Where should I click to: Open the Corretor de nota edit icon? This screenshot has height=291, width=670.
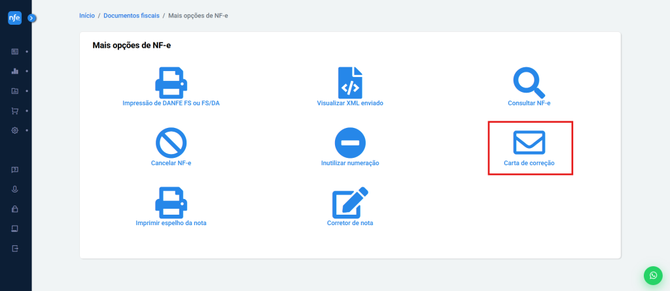click(x=350, y=202)
